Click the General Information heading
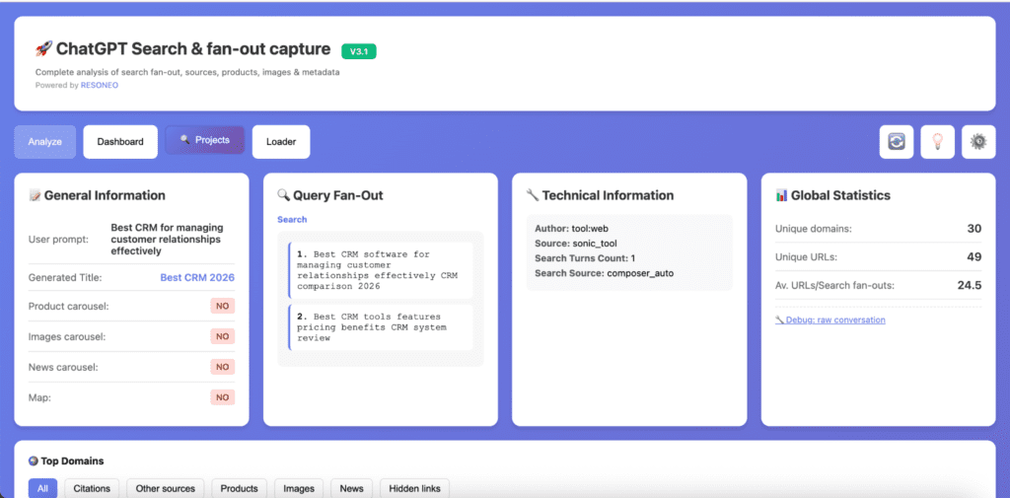 click(105, 195)
